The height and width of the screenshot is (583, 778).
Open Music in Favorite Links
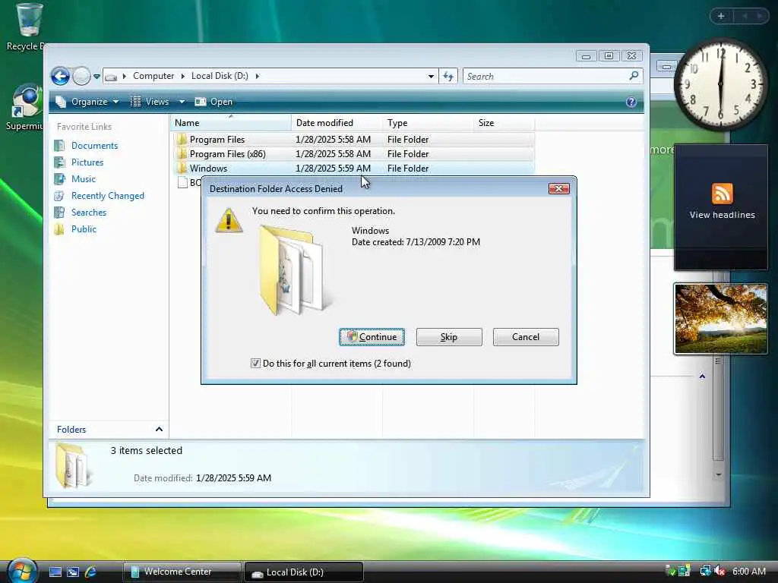pos(84,179)
